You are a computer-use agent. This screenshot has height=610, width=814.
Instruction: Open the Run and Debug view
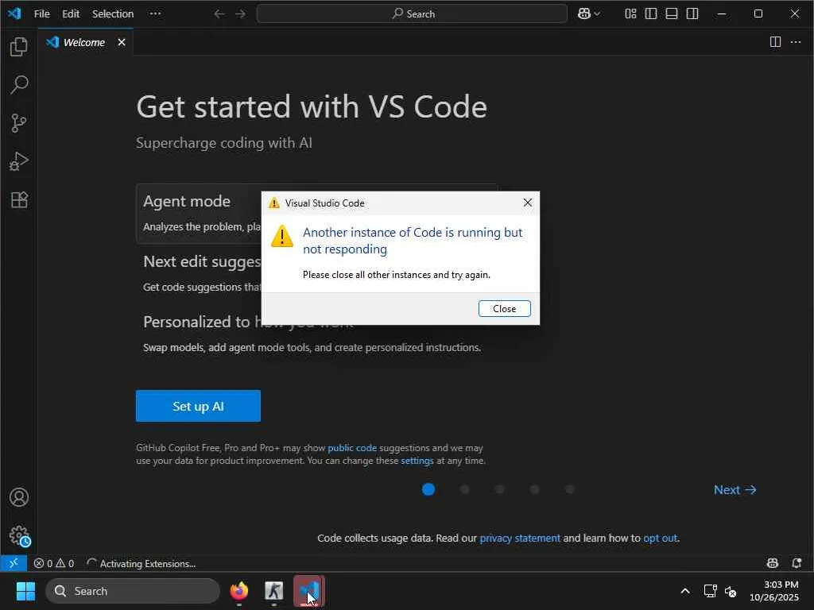(x=19, y=161)
